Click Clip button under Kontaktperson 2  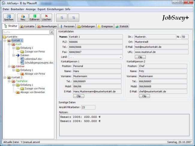click(144, 96)
